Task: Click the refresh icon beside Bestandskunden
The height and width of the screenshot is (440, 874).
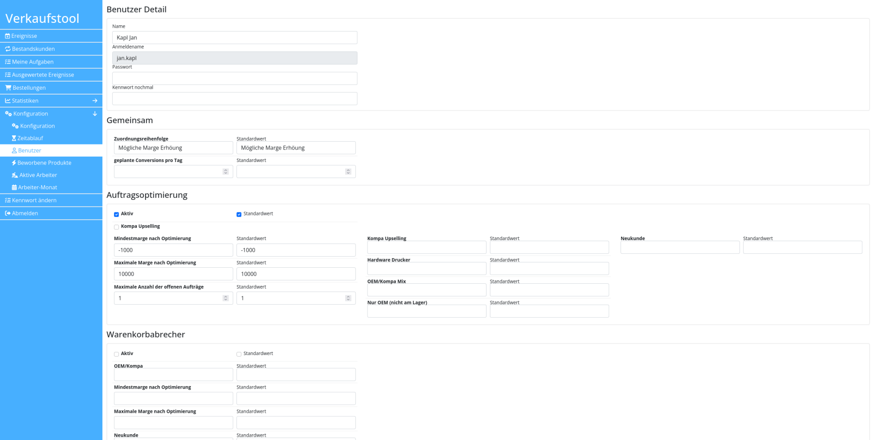Action: coord(8,49)
